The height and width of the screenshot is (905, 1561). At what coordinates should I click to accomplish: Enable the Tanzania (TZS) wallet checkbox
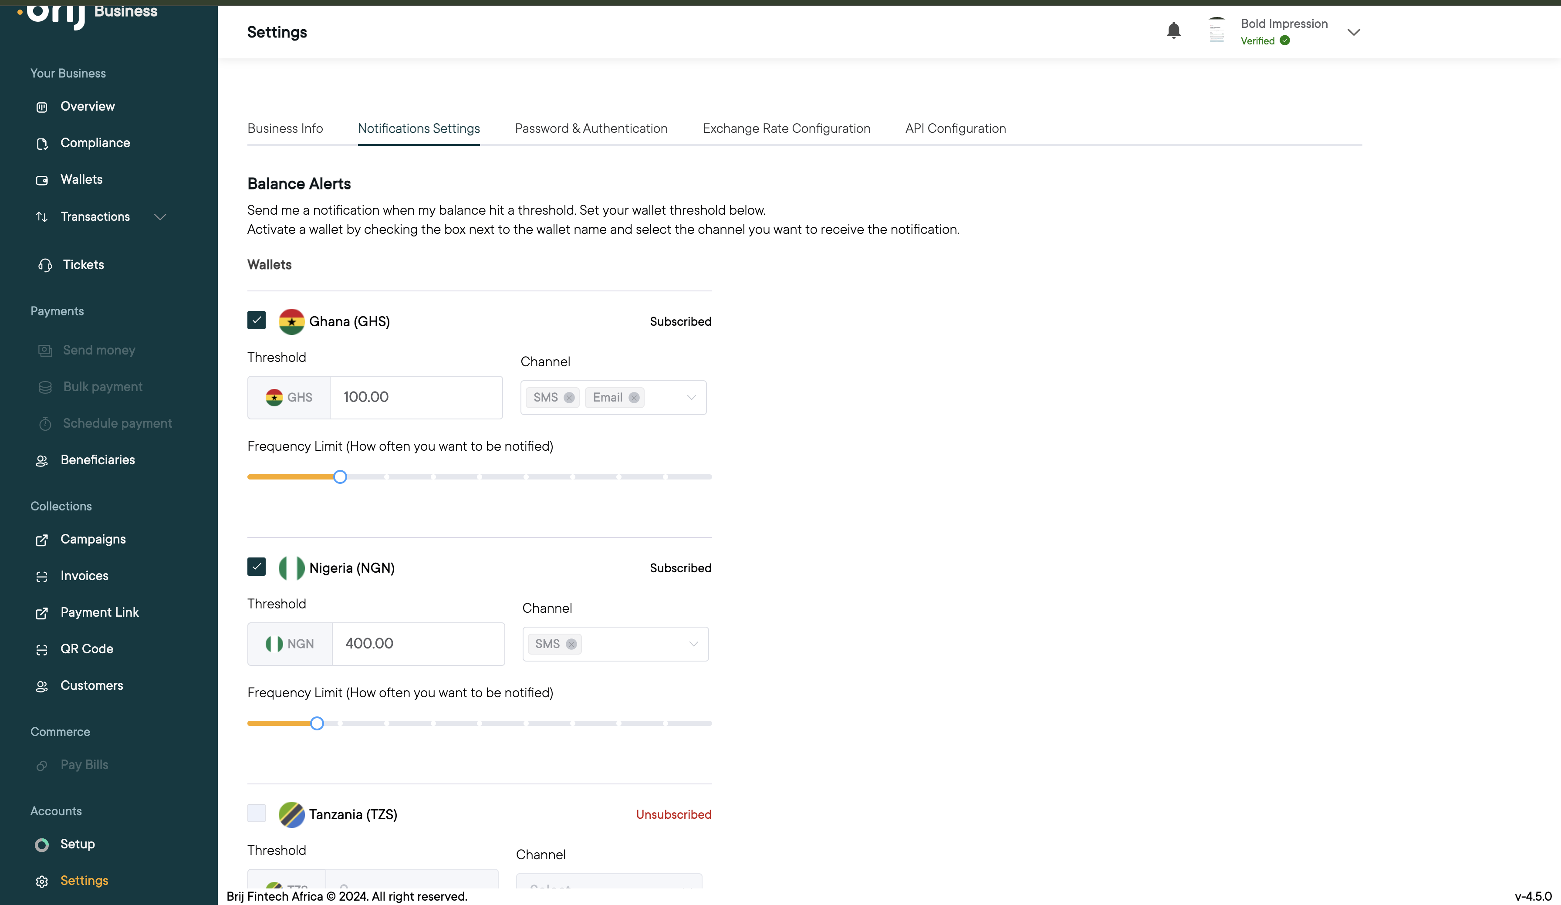click(257, 813)
